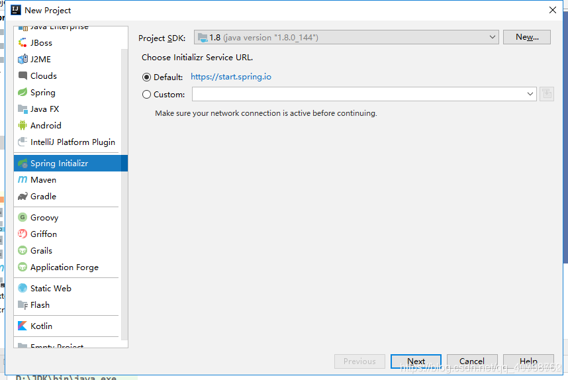Select Maven in the project list
The height and width of the screenshot is (380, 568).
43,180
